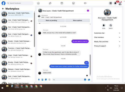The width and height of the screenshot is (125, 92).
Task: Search in conversation magnifier icon
Action: click(111, 25)
